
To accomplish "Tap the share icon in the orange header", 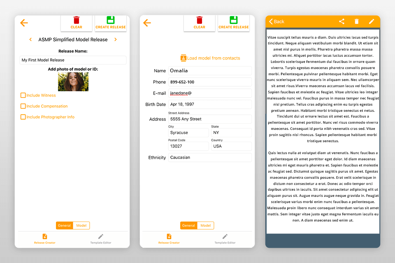I will [342, 21].
